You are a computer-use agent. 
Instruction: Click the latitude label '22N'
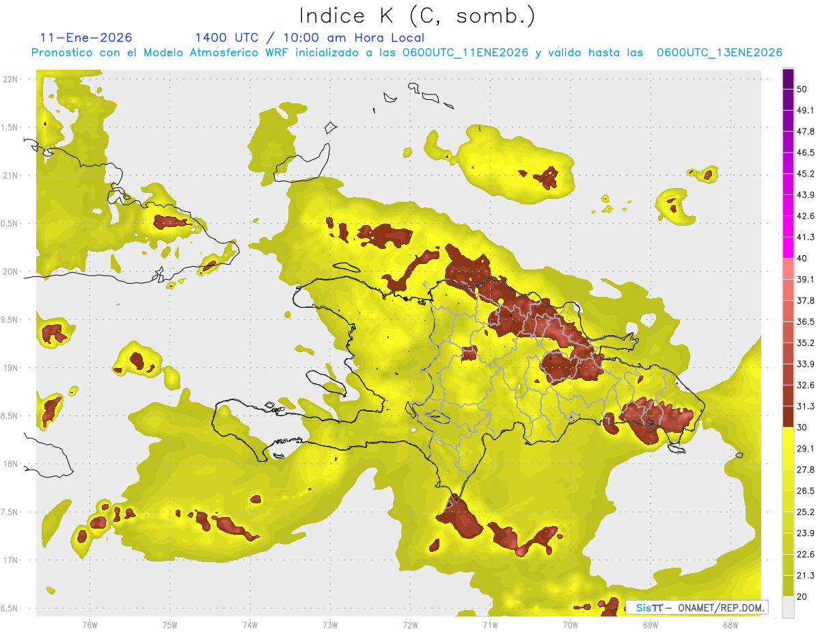tap(10, 79)
